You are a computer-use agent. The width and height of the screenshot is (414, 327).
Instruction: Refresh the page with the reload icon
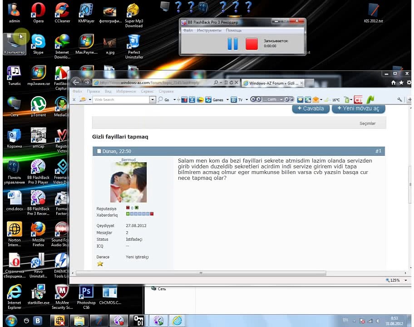[232, 83]
